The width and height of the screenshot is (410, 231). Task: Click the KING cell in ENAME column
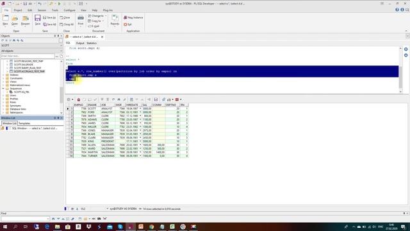[94, 141]
